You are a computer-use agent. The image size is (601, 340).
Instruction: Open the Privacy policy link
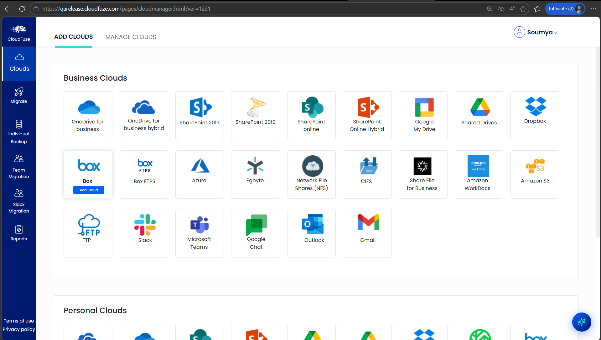[19, 329]
